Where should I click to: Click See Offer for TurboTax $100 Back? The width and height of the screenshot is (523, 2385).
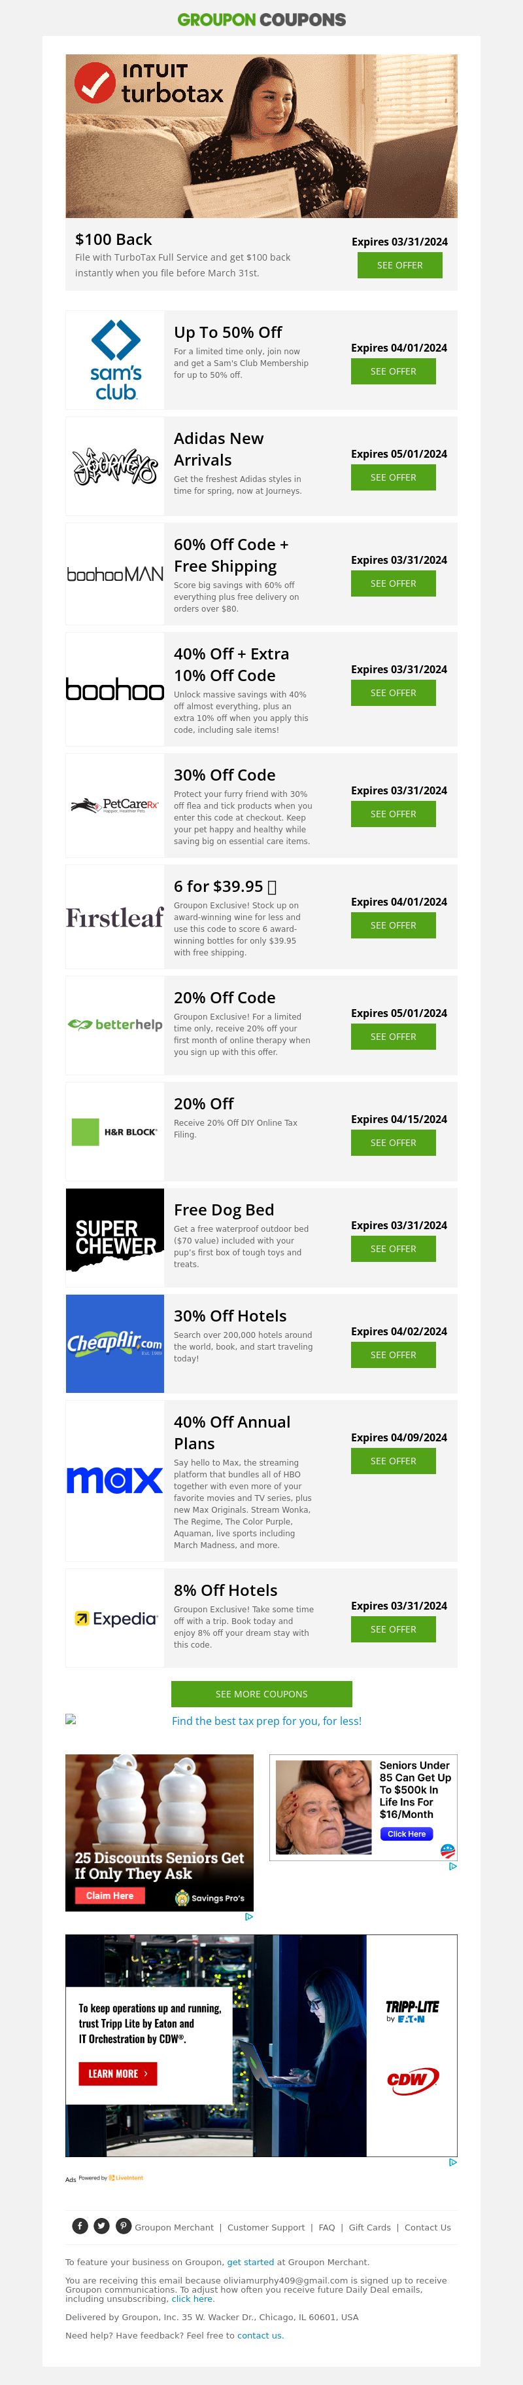point(399,266)
